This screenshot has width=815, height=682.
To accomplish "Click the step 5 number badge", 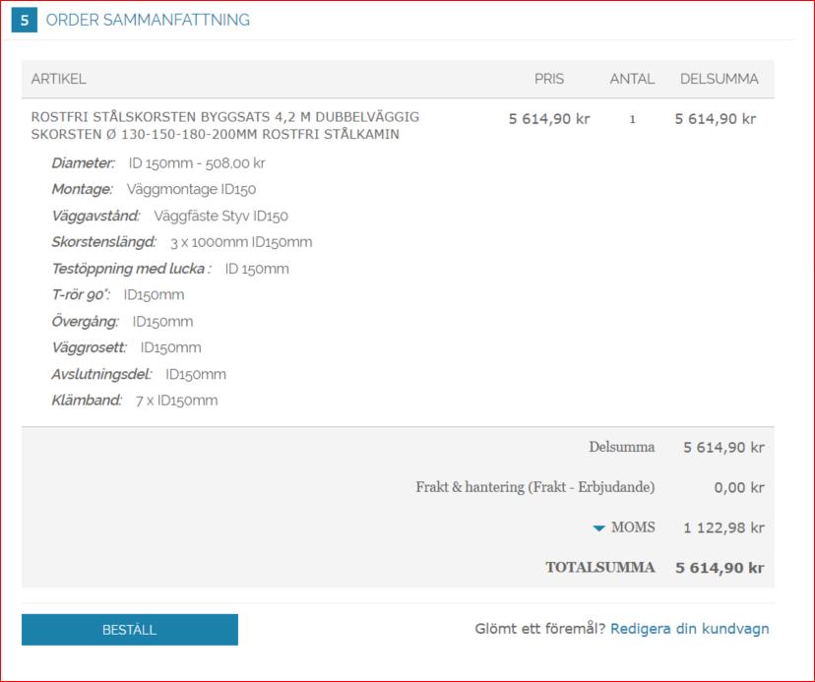I will coord(24,20).
